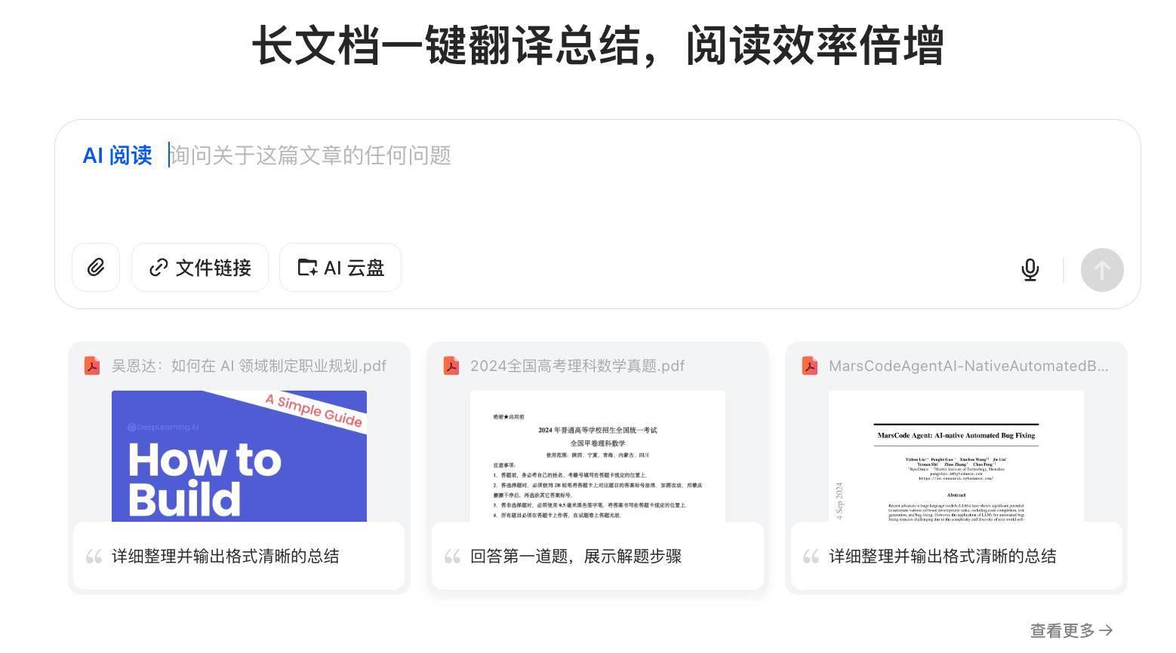Click PDF icon of MarsCodeAgentAI file
Screen dimensions: 1176x653
click(x=809, y=366)
